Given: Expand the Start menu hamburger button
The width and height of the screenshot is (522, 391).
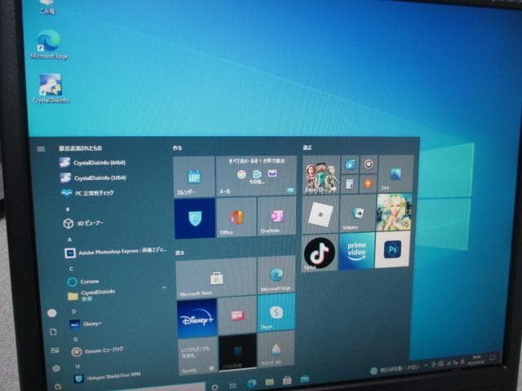Looking at the screenshot, I should (x=41, y=149).
